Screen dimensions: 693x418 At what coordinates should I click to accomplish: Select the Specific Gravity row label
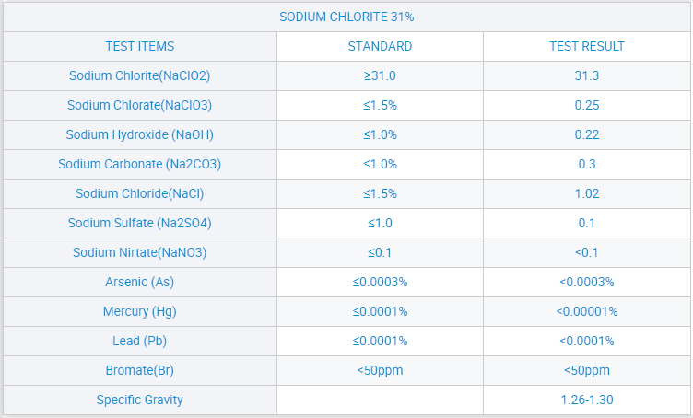[140, 400]
